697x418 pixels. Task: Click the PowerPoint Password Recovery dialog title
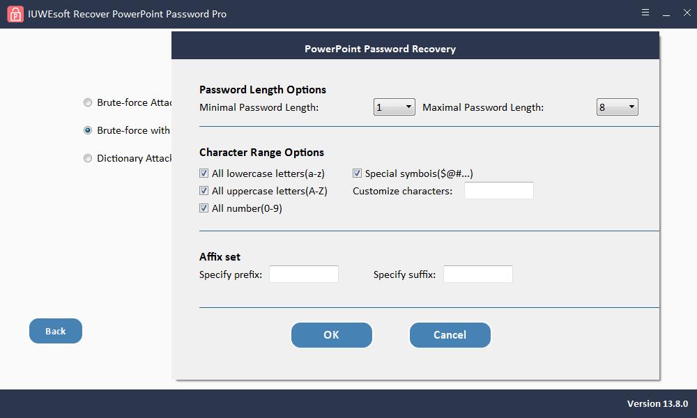(380, 49)
